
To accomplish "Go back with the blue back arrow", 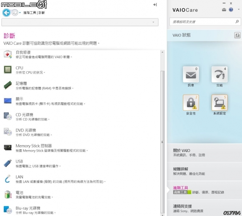I will pyautogui.click(x=6, y=13).
